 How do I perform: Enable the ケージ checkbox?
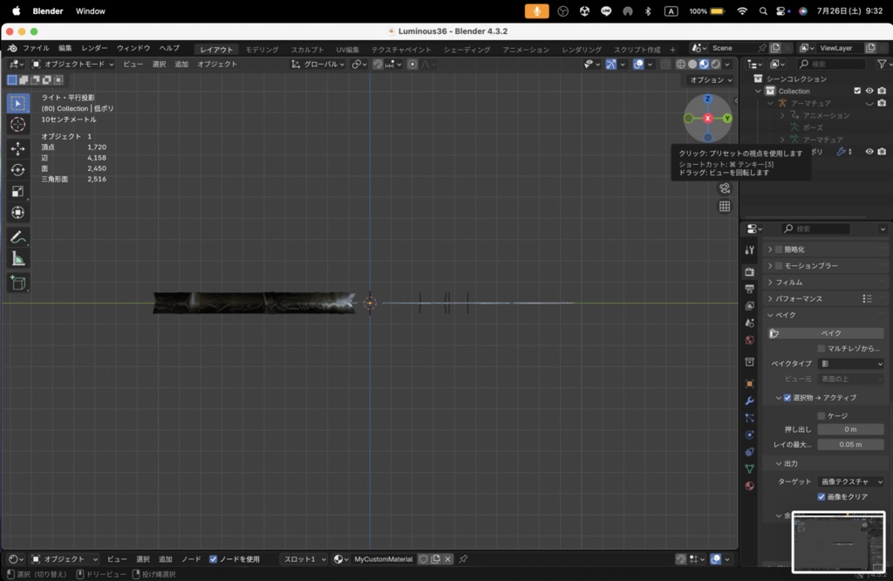[x=821, y=416]
